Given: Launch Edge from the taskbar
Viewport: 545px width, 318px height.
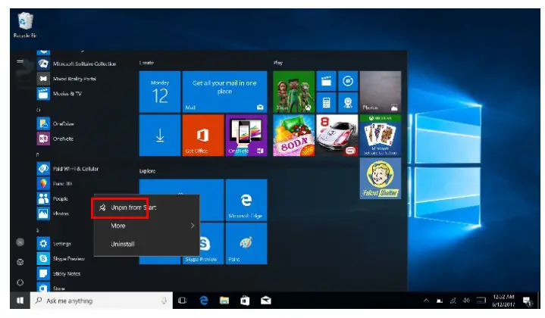Looking at the screenshot, I should (x=204, y=301).
